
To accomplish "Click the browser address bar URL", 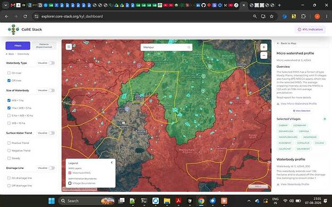I will pos(72,16).
